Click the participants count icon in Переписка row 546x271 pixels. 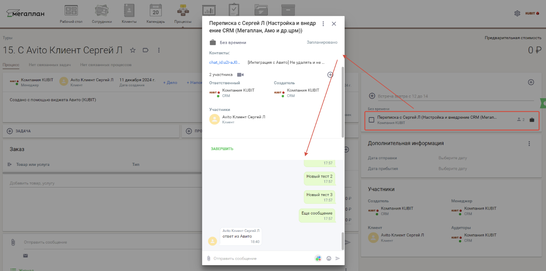coord(521,120)
